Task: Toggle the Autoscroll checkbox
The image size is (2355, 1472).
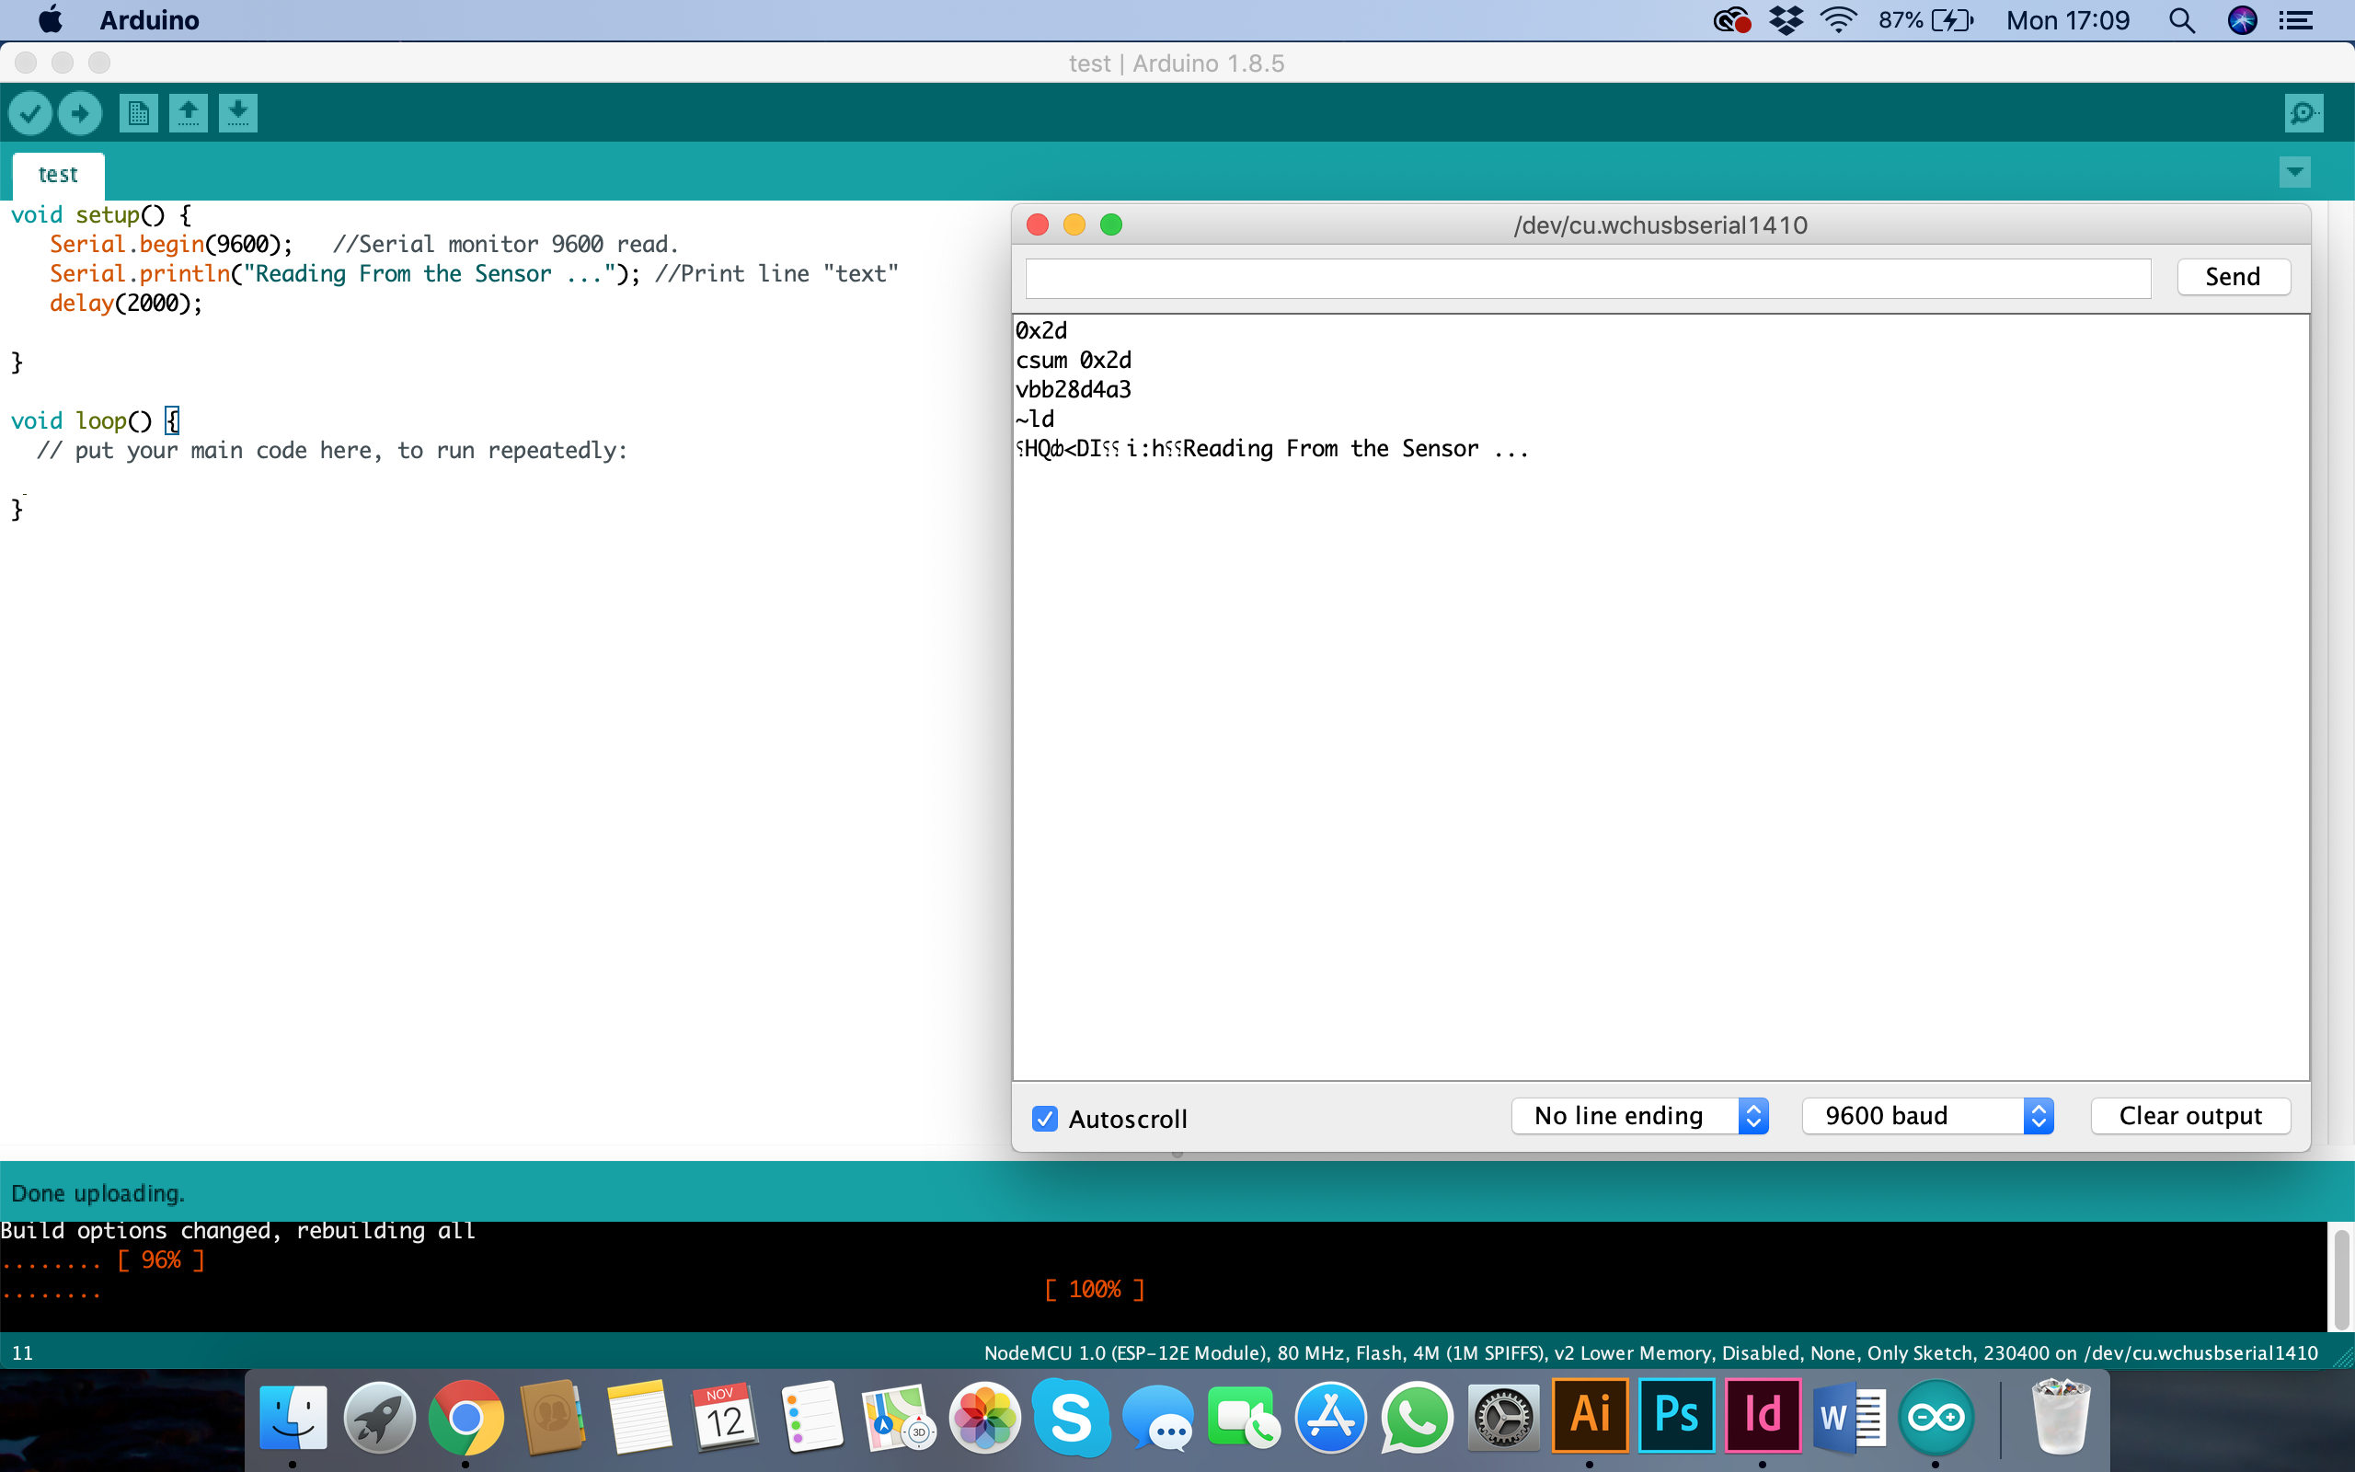Action: (1044, 1119)
